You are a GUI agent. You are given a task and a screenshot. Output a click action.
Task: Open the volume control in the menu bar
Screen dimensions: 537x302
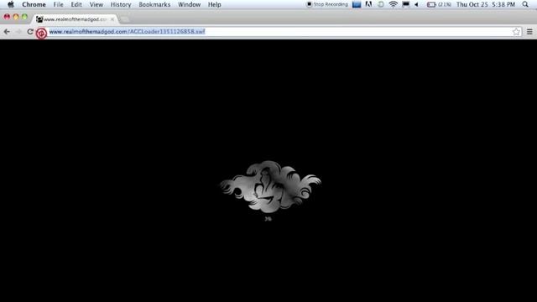click(416, 4)
